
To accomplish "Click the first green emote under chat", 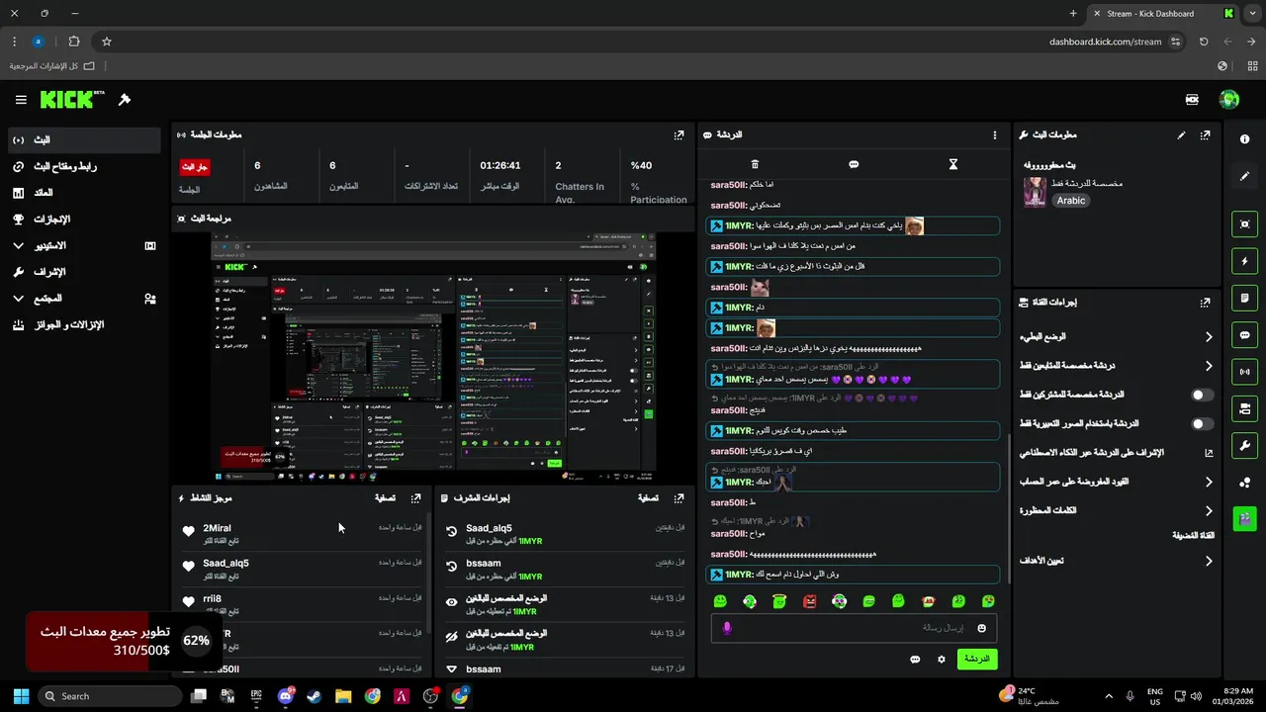I will point(720,601).
